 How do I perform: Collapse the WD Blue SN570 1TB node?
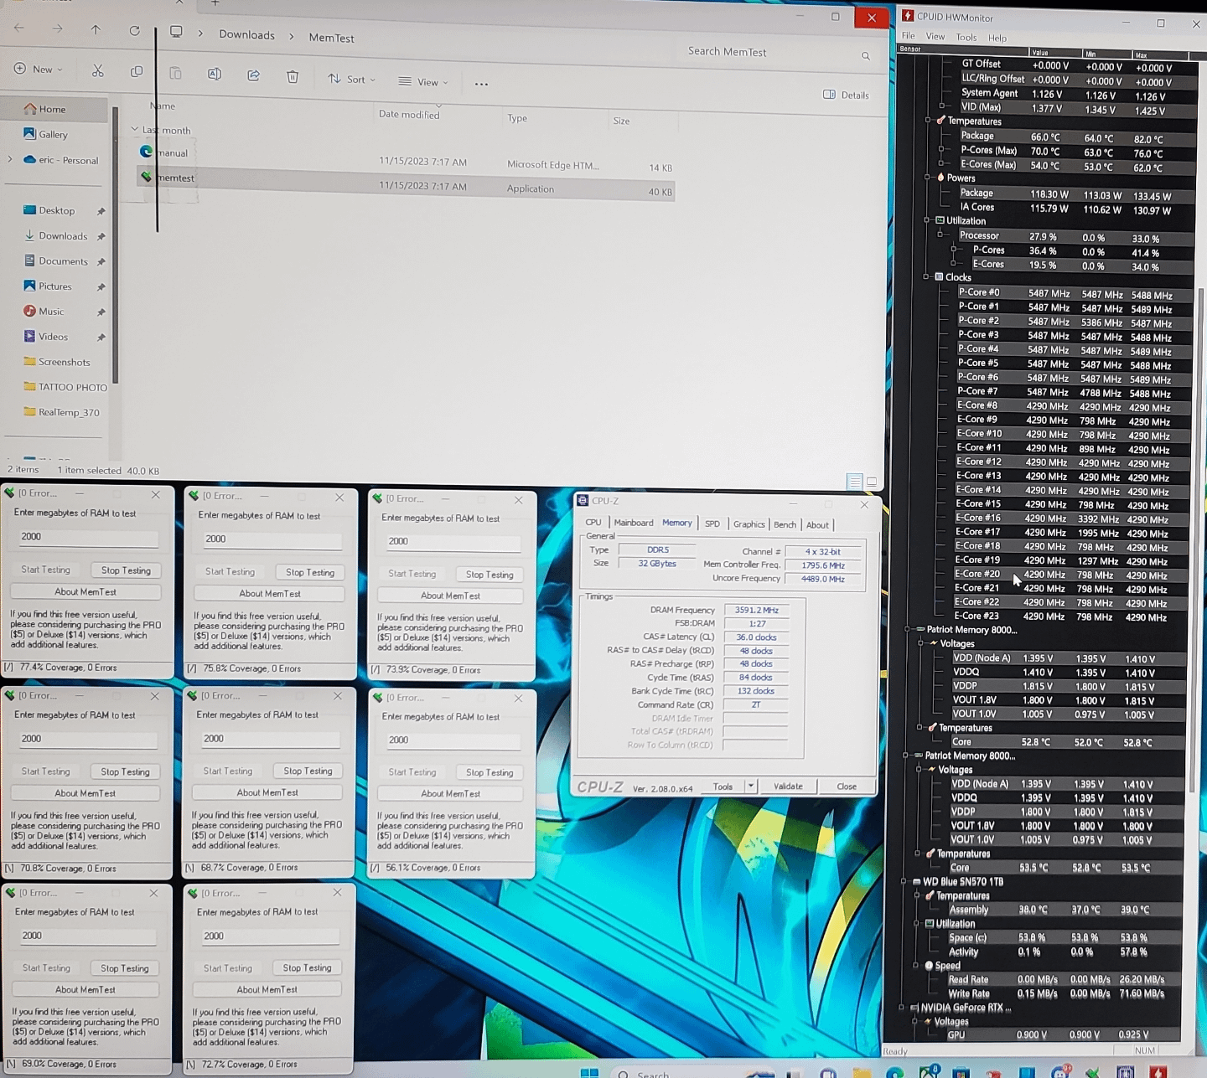click(904, 882)
